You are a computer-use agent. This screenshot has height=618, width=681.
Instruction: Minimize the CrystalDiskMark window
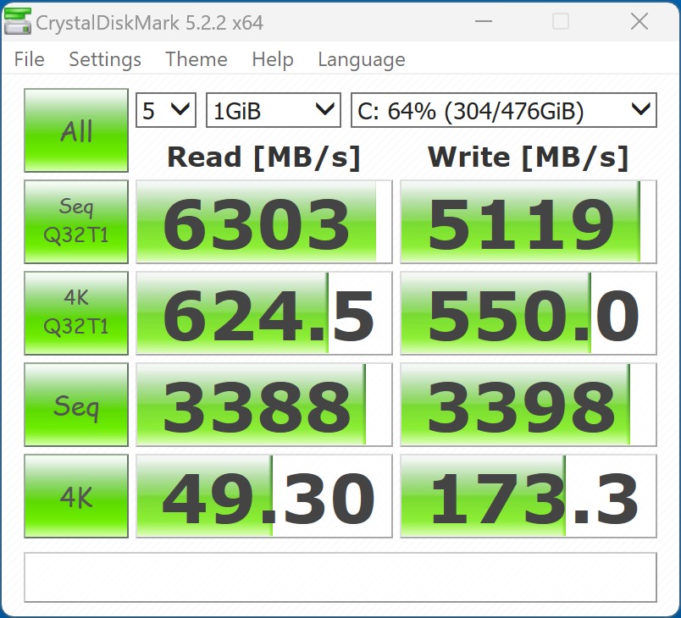[484, 21]
